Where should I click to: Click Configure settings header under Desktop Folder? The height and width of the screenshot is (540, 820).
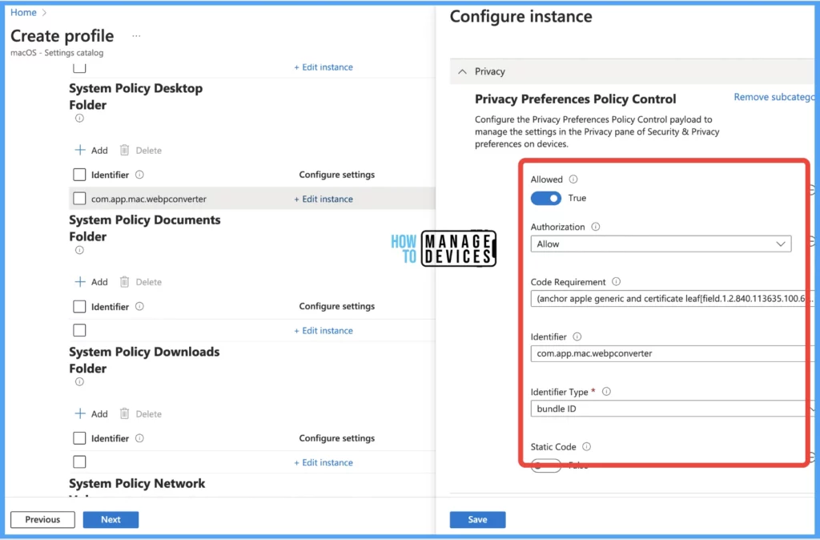(x=337, y=175)
